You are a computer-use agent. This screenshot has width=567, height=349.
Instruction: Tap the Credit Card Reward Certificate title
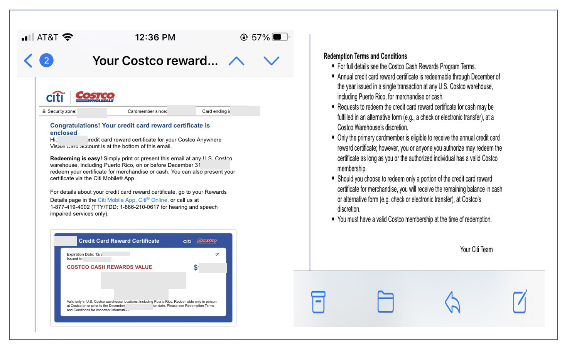tap(119, 241)
